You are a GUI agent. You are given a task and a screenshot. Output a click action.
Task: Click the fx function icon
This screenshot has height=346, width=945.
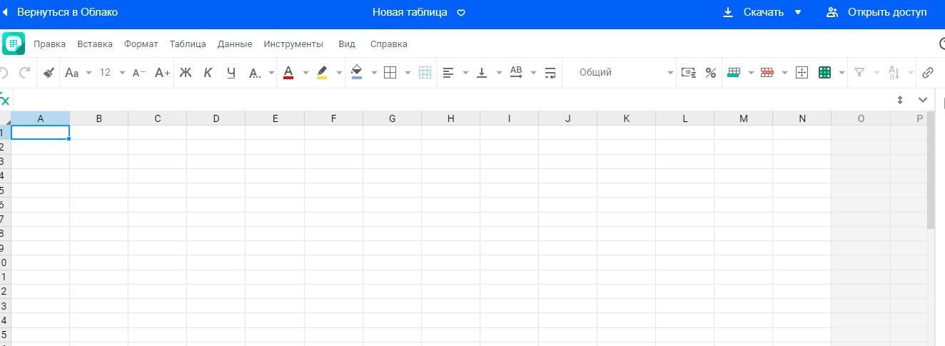point(5,99)
